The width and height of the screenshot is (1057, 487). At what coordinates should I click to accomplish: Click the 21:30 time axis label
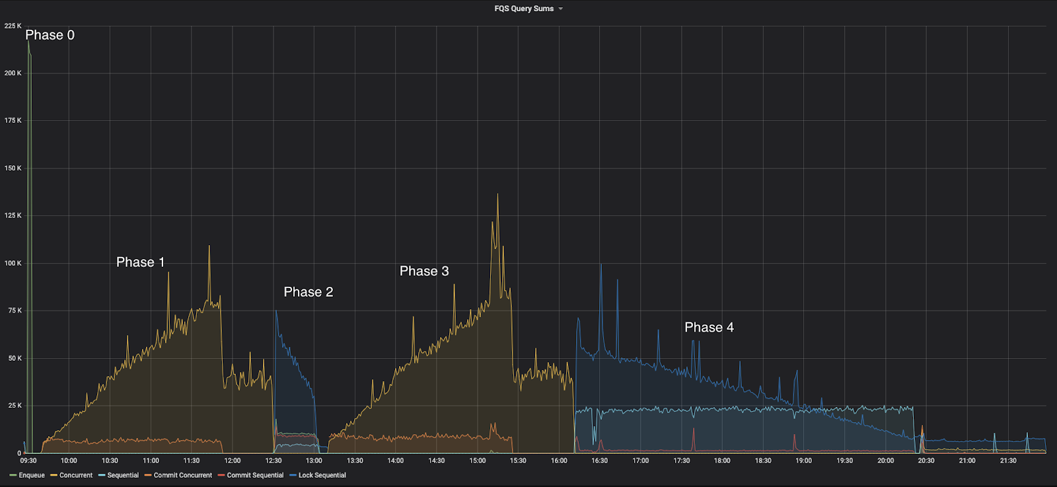pyautogui.click(x=1008, y=461)
